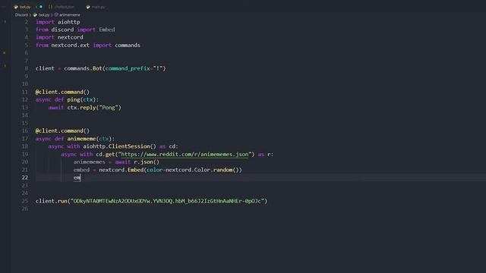Click the bot token string on line 25

(x=167, y=201)
